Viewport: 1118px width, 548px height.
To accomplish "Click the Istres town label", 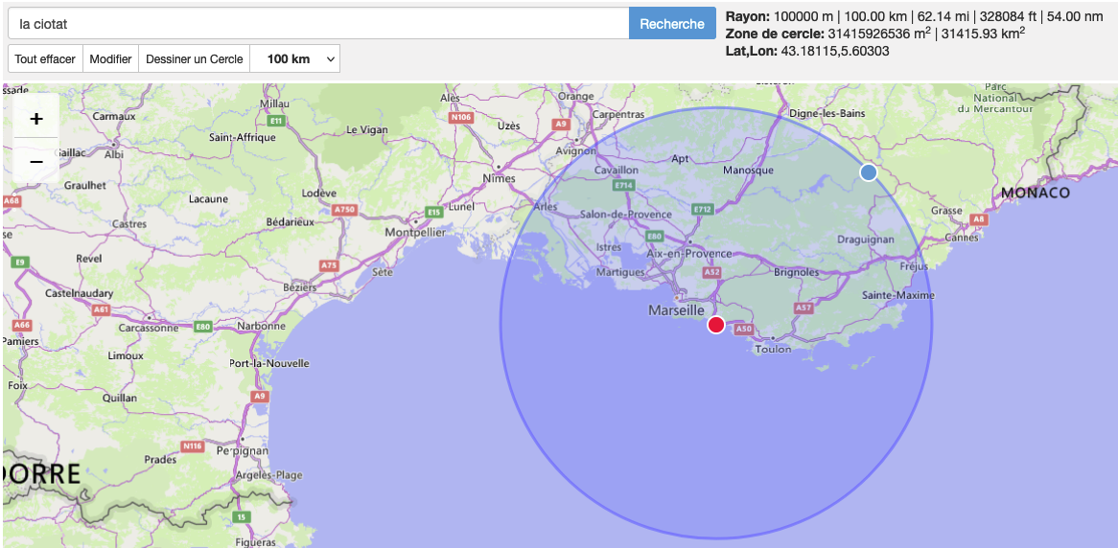I will pyautogui.click(x=608, y=246).
